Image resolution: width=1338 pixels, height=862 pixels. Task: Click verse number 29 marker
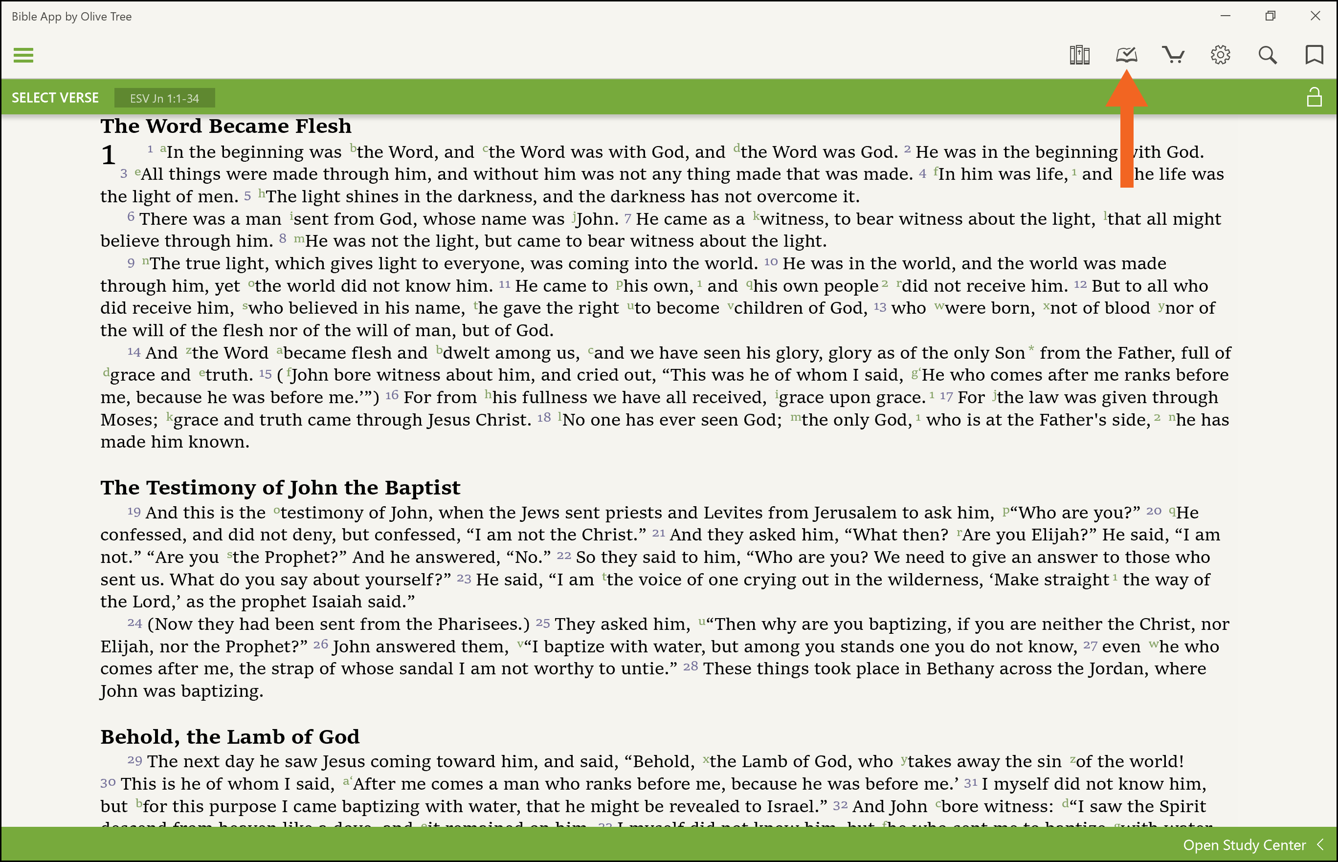[x=134, y=760]
